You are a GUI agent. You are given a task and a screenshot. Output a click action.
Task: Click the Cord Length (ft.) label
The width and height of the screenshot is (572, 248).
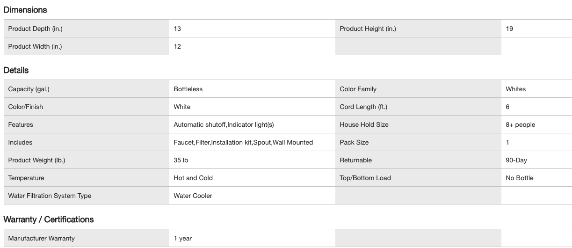[363, 107]
